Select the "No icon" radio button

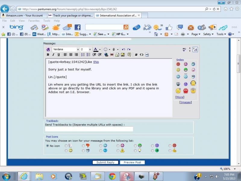(47, 146)
